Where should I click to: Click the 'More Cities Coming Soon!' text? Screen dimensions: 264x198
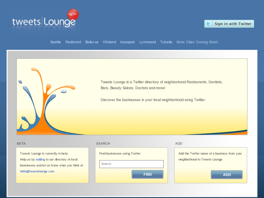coord(197,42)
